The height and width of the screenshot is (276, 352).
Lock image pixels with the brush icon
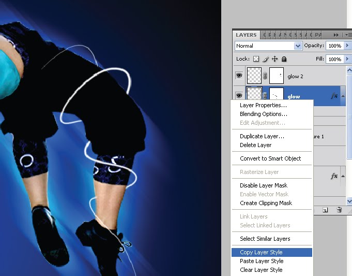(x=266, y=59)
